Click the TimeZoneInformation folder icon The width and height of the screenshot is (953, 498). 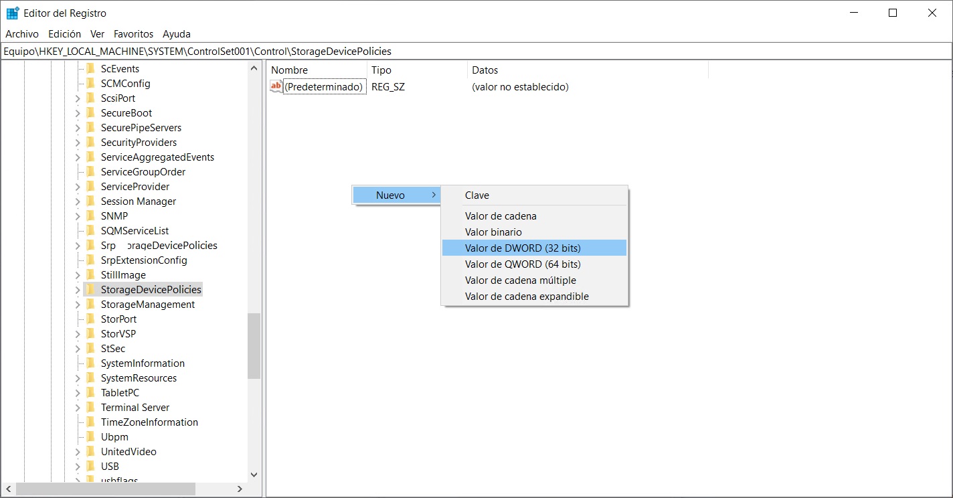[90, 422]
